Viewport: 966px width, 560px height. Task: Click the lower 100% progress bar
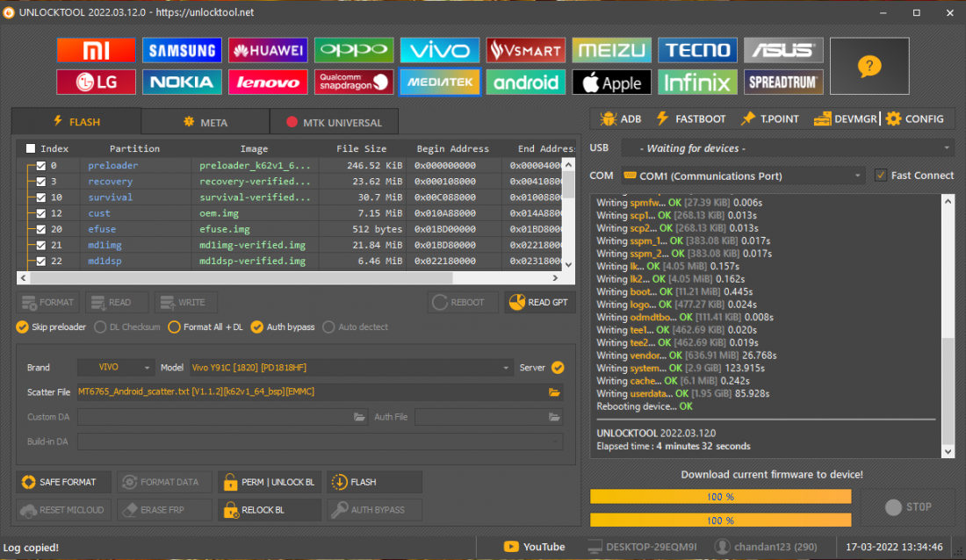720,521
